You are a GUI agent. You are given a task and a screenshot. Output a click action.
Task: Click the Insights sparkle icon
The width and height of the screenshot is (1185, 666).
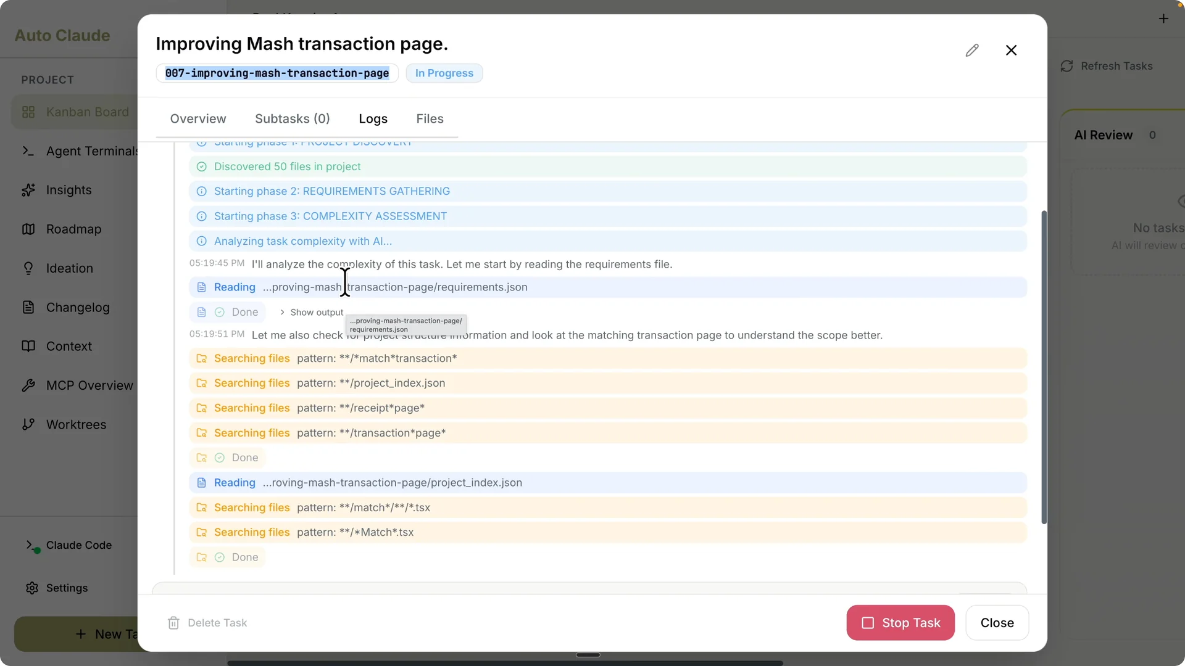28,190
